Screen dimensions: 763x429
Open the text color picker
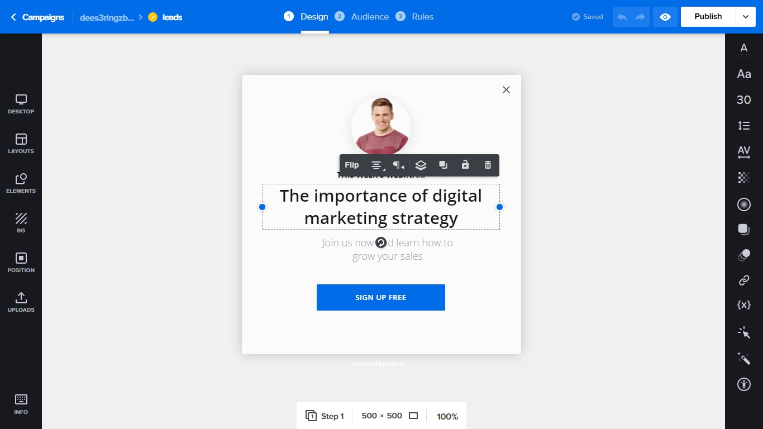pos(743,49)
